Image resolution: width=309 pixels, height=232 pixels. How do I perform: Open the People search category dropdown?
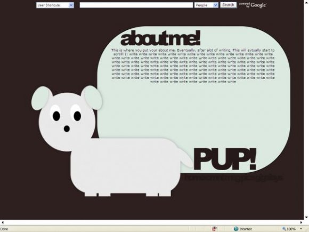coord(206,5)
